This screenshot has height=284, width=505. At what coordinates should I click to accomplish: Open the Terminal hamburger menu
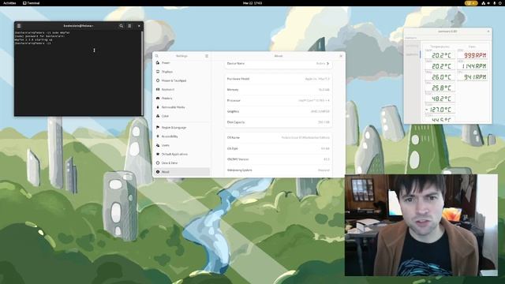pyautogui.click(x=129, y=26)
